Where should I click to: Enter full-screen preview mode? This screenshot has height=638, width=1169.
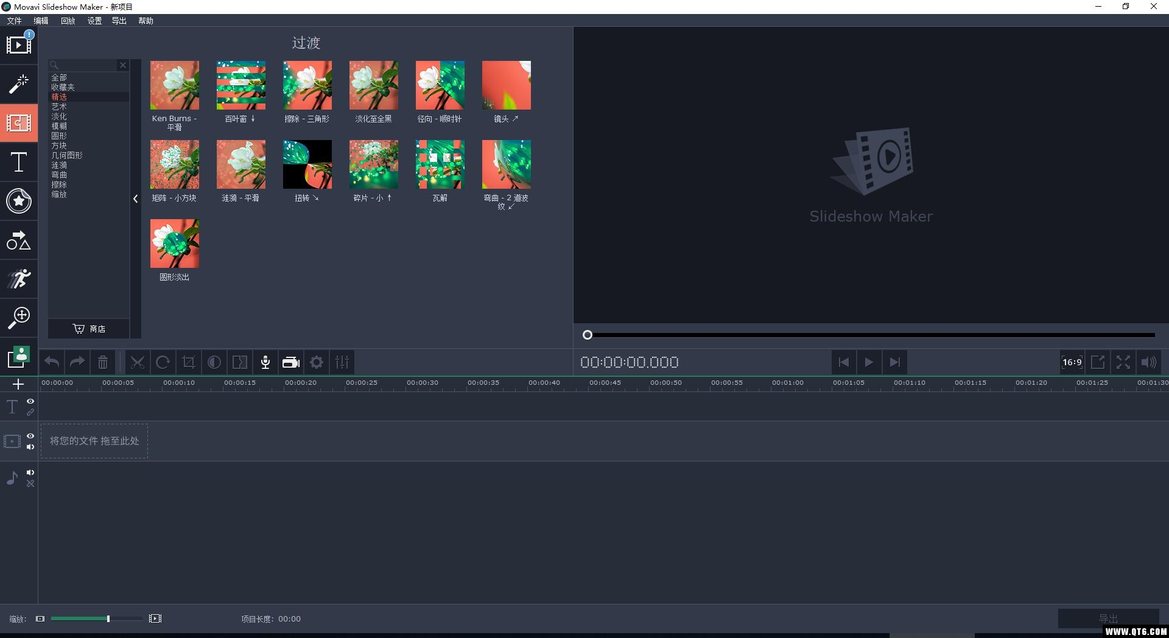(1123, 362)
